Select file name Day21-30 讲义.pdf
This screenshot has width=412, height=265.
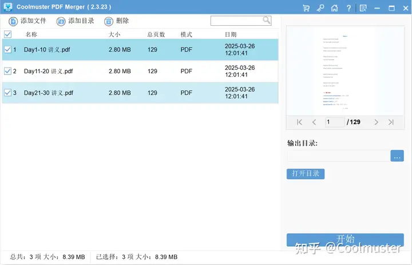tap(49, 93)
